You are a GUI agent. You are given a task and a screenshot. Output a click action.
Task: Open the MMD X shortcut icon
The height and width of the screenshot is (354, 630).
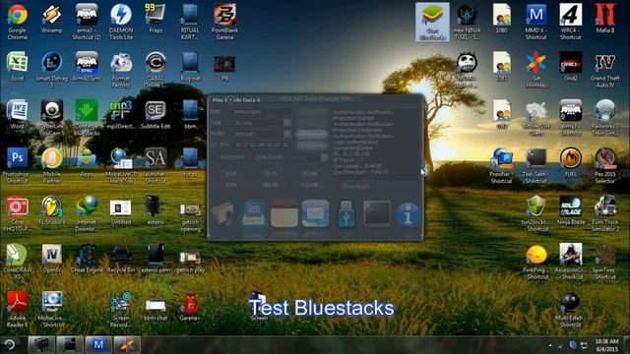pos(535,22)
